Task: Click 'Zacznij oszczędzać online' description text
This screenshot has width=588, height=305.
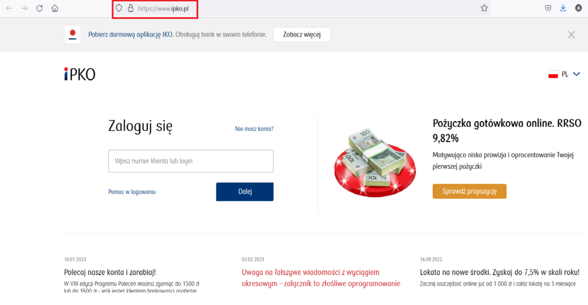Action: pos(498,284)
